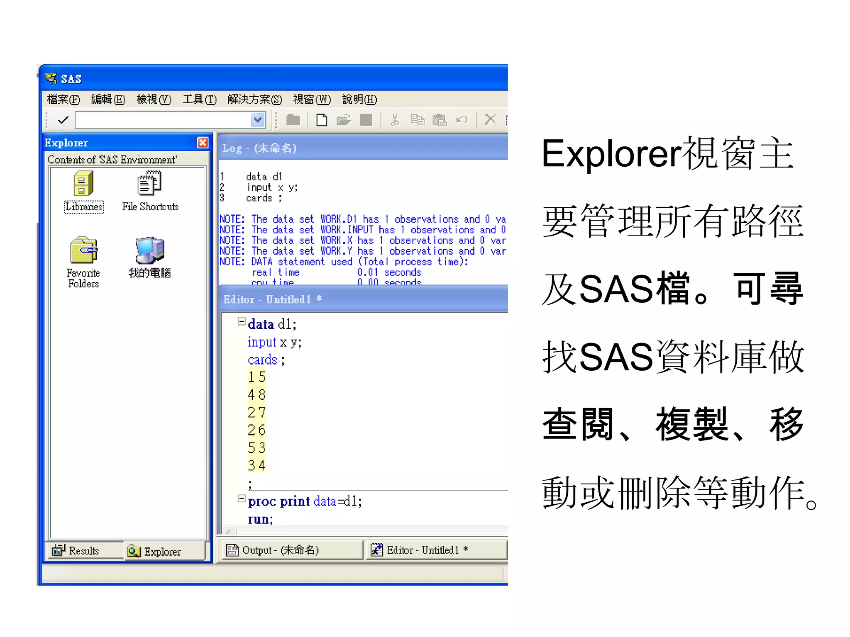Click the X delete icon in toolbar

pos(490,119)
